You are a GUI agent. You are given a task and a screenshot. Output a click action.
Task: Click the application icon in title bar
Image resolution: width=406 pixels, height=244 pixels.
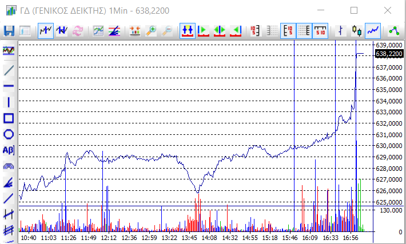pos(11,10)
